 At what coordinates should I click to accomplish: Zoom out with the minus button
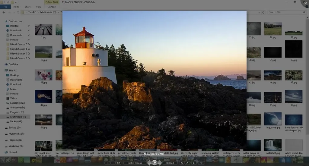click(x=113, y=163)
